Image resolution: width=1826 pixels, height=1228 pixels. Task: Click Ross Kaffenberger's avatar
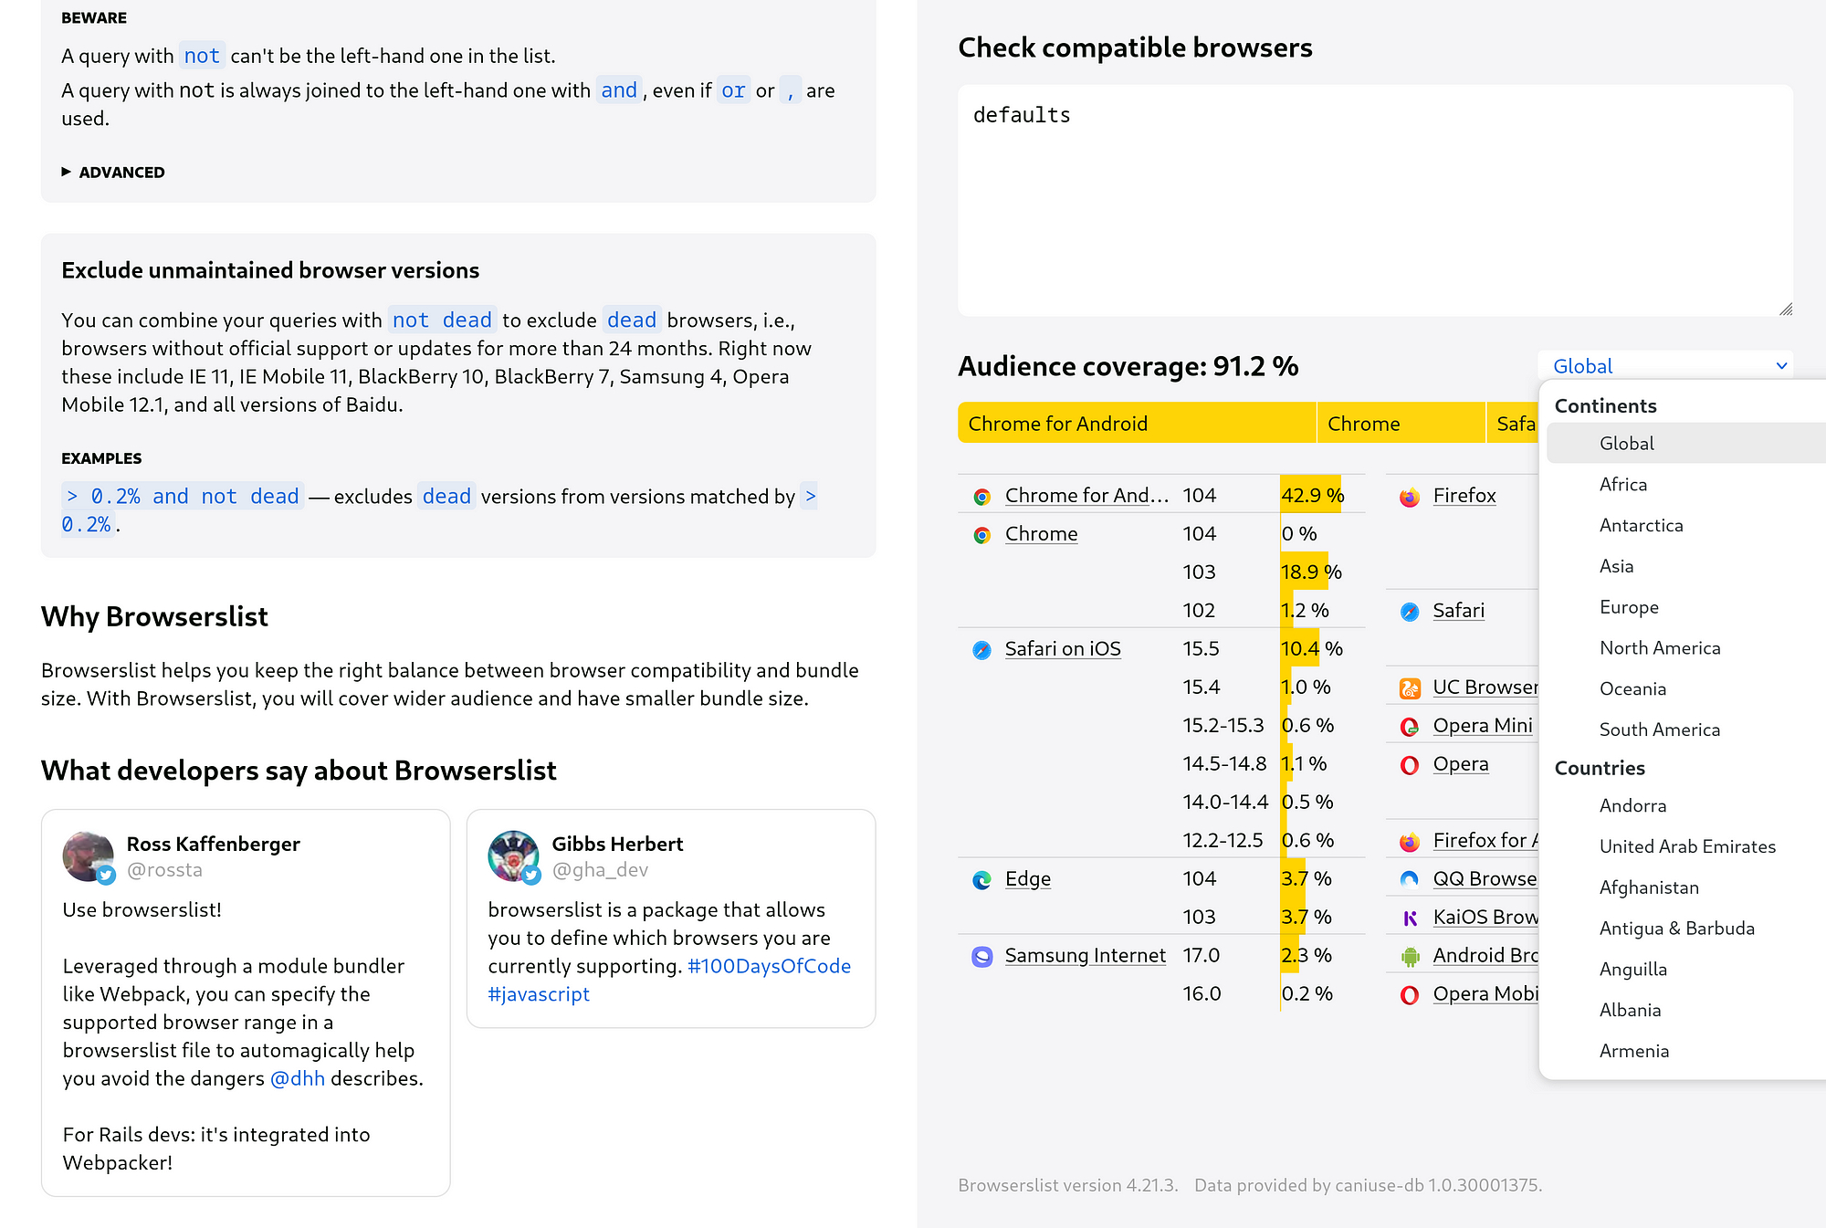88,856
